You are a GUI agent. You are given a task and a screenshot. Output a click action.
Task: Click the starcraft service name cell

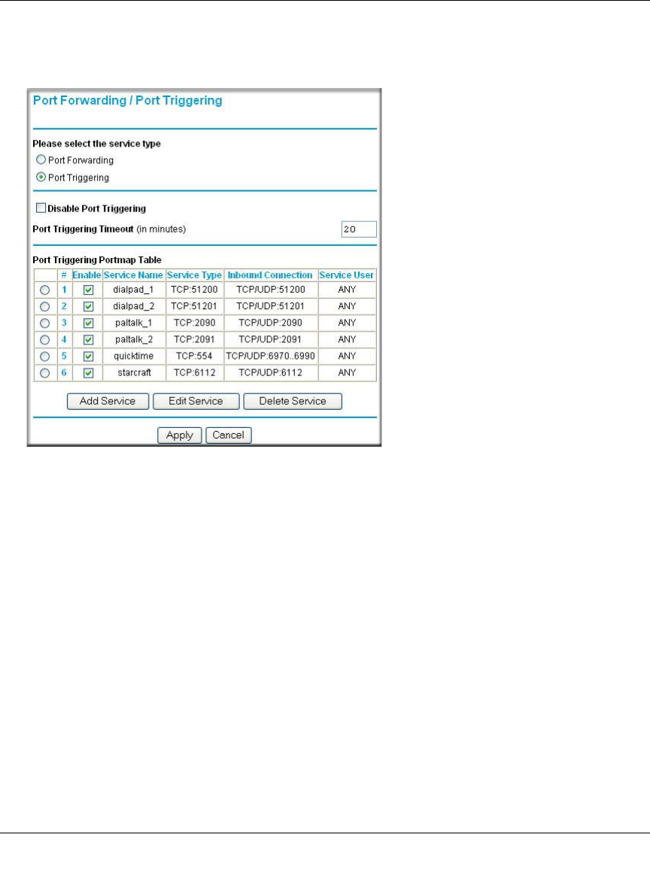(x=134, y=372)
